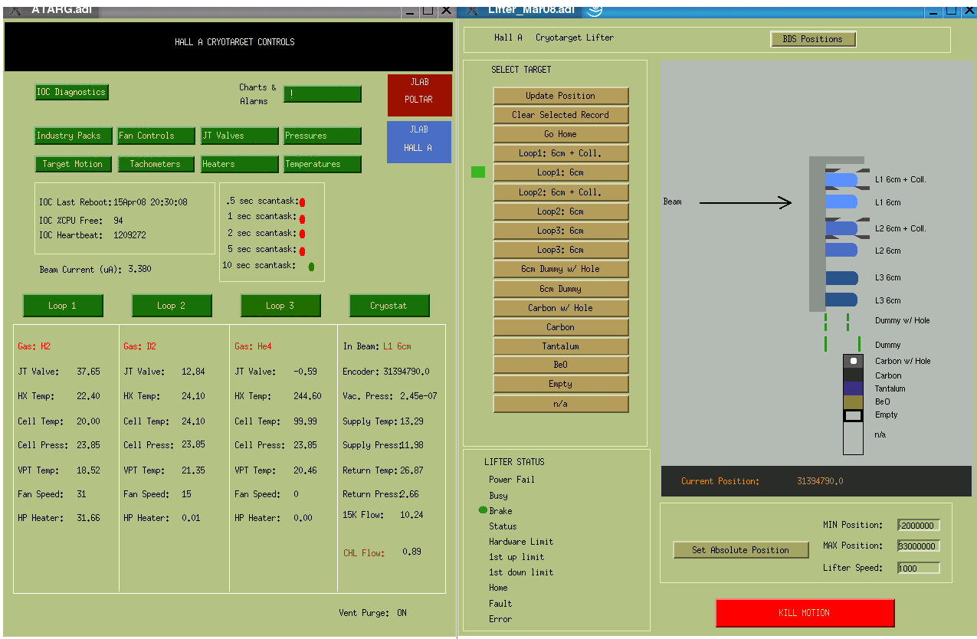This screenshot has width=977, height=639.
Task: Open Temperatures screen
Action: tap(323, 164)
